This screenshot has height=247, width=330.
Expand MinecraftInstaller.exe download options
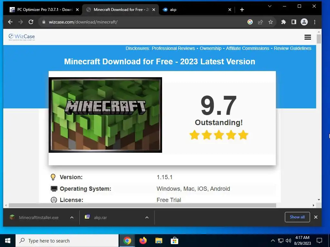[x=72, y=217]
